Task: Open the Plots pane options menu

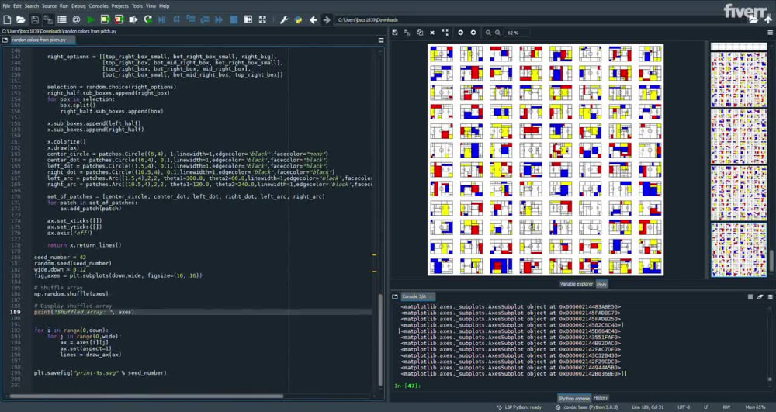Action: [769, 33]
